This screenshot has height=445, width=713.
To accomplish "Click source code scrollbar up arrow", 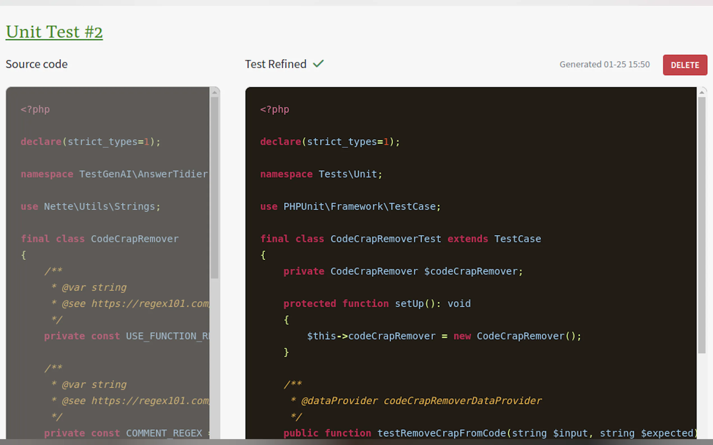I will pyautogui.click(x=214, y=92).
